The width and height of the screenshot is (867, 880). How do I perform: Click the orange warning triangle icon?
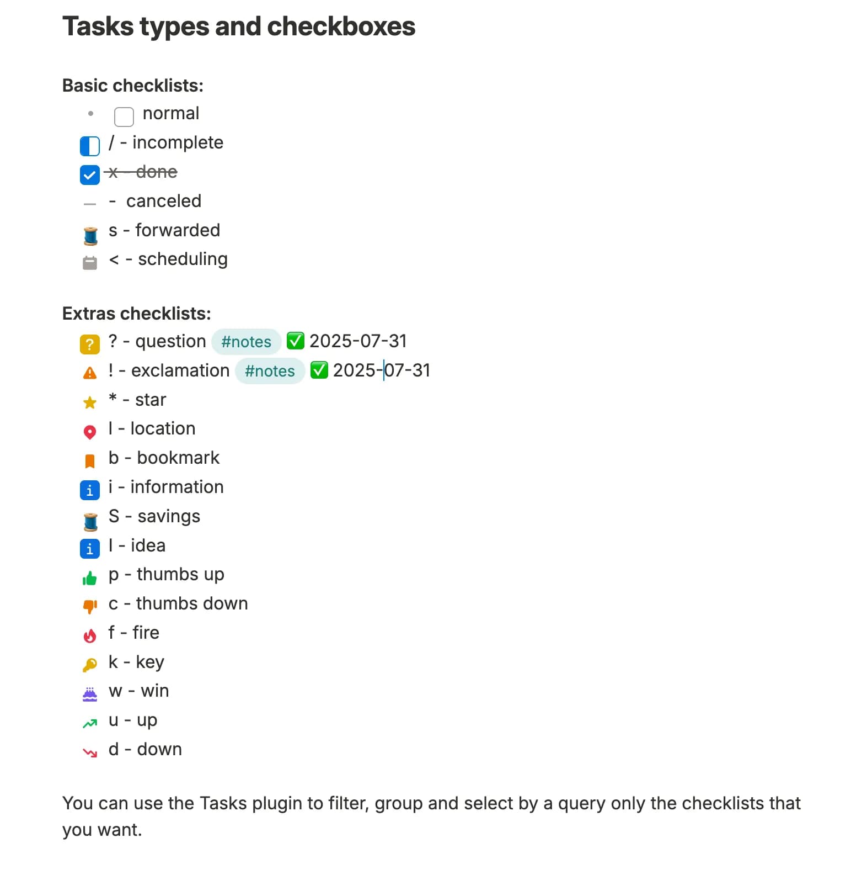coord(90,374)
